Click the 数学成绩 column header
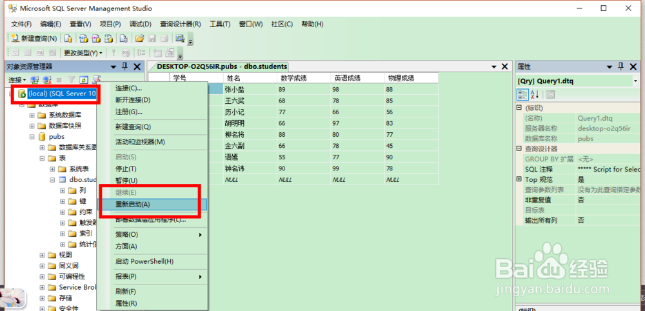This screenshot has height=311, width=645. click(304, 77)
